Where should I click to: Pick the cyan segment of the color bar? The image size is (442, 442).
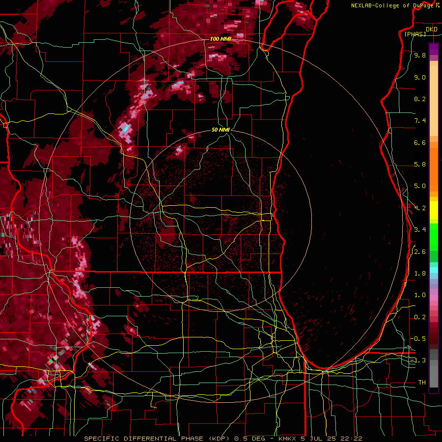(434, 270)
